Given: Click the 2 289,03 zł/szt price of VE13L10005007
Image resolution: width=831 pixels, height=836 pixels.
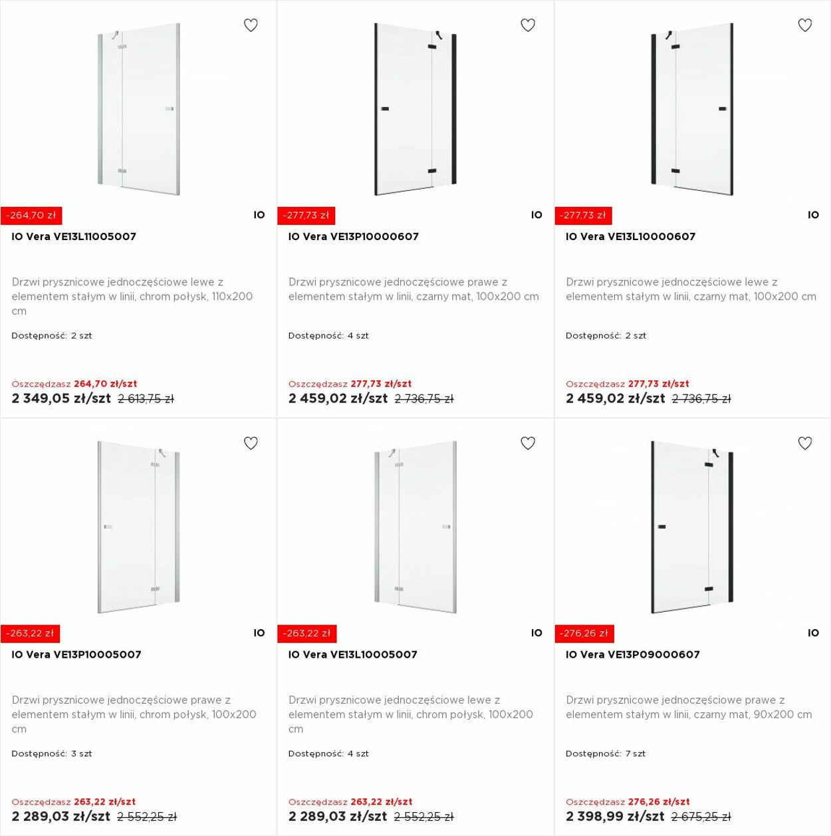Looking at the screenshot, I should pos(338,816).
